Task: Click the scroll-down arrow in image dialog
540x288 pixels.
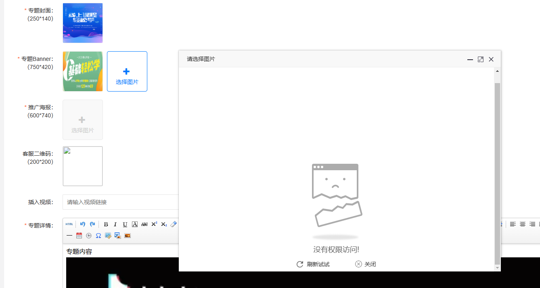Action: click(x=497, y=268)
